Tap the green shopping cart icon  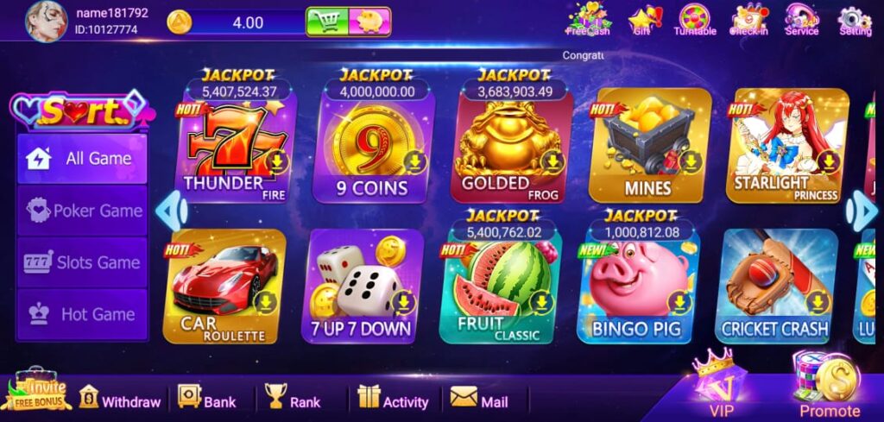coord(327,22)
